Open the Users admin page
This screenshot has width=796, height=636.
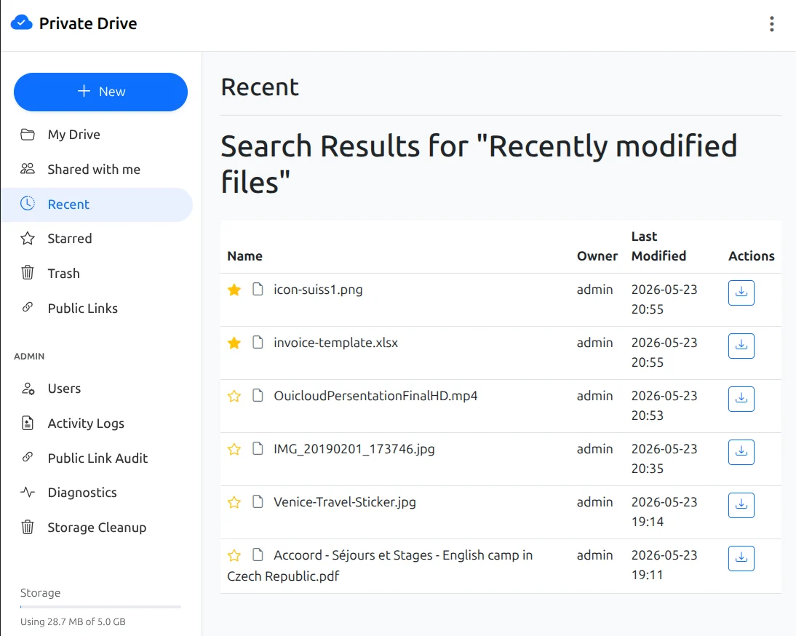click(97, 389)
